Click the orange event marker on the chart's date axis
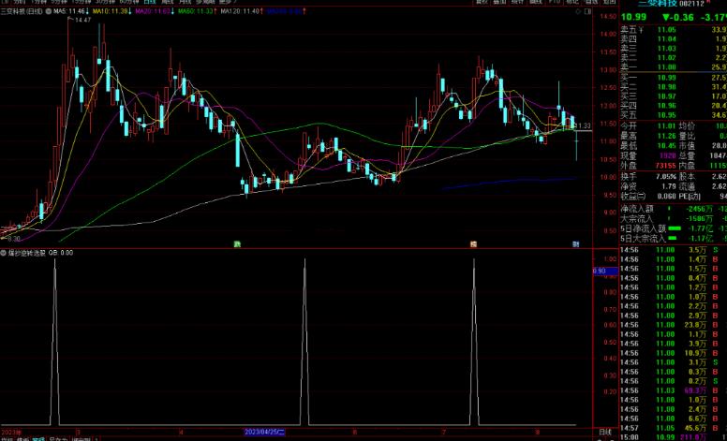This screenshot has height=441, width=727. click(473, 243)
